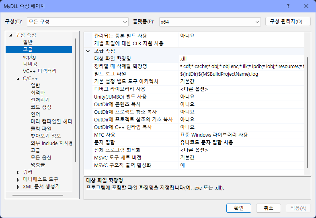Click the 취소 button

pyautogui.click(x=268, y=208)
